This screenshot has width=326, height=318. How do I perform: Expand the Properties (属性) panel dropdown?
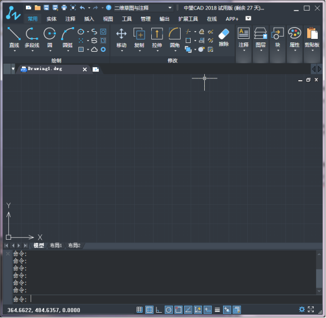295,51
